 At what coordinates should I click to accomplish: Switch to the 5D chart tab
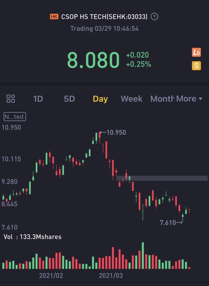tap(69, 99)
